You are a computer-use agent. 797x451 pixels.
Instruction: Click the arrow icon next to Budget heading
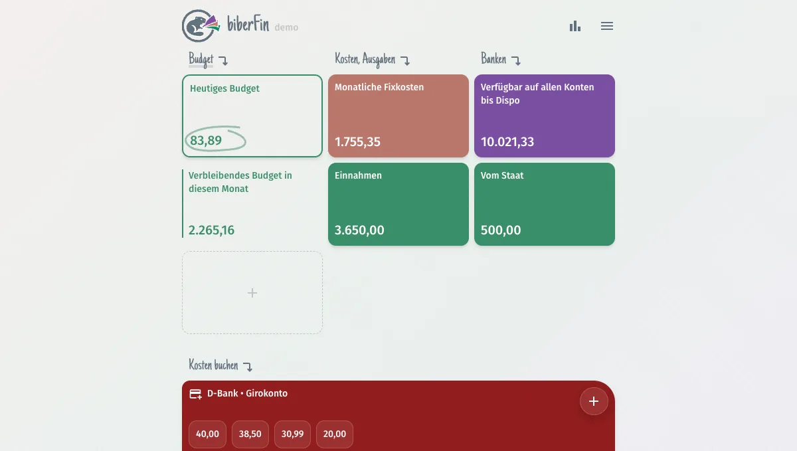pyautogui.click(x=224, y=60)
